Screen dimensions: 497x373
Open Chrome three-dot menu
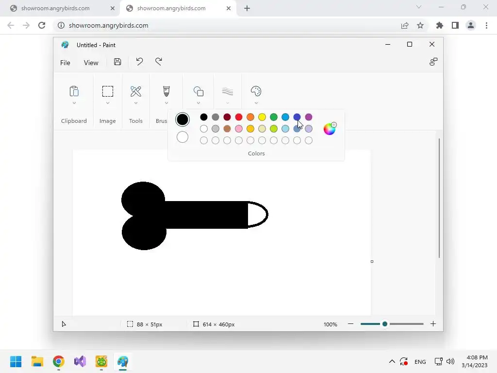point(486,25)
